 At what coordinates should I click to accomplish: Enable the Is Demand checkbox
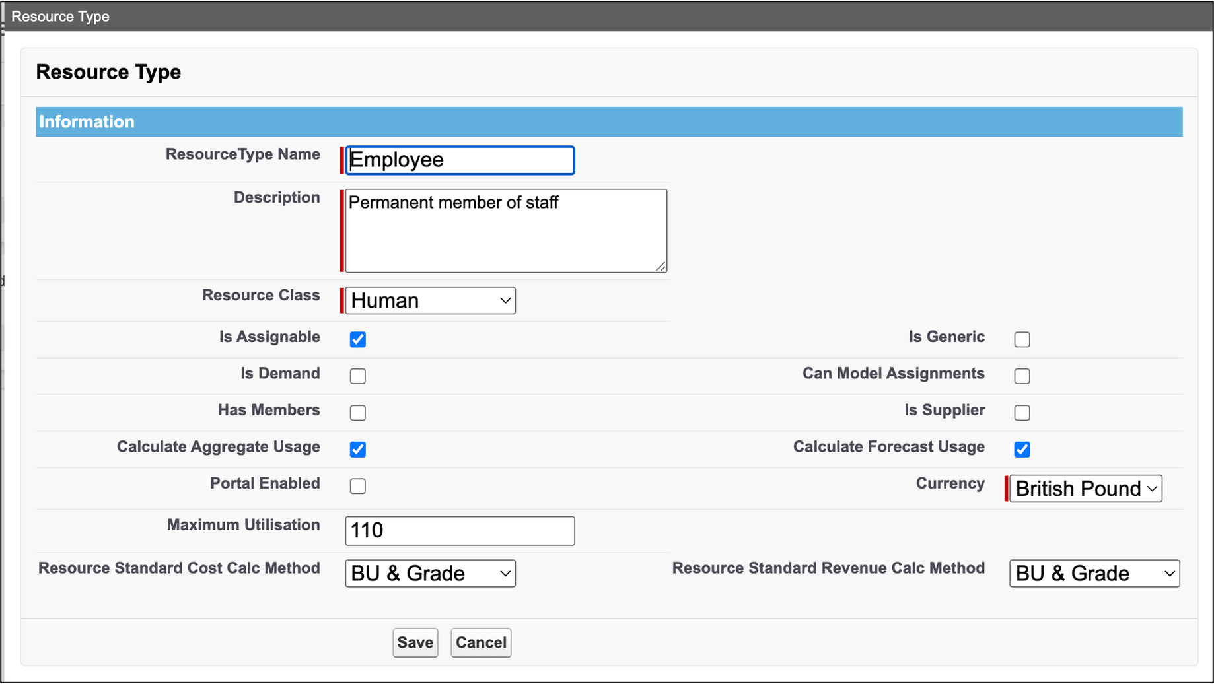358,376
